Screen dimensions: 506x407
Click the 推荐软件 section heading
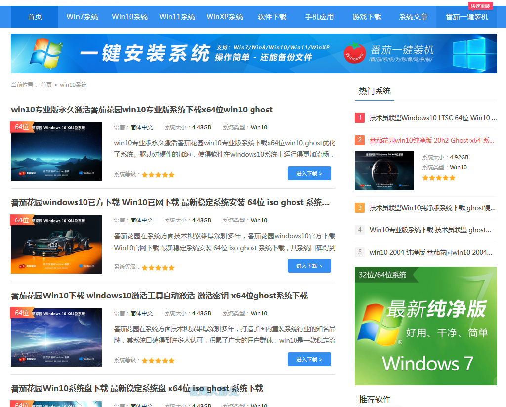tap(375, 399)
